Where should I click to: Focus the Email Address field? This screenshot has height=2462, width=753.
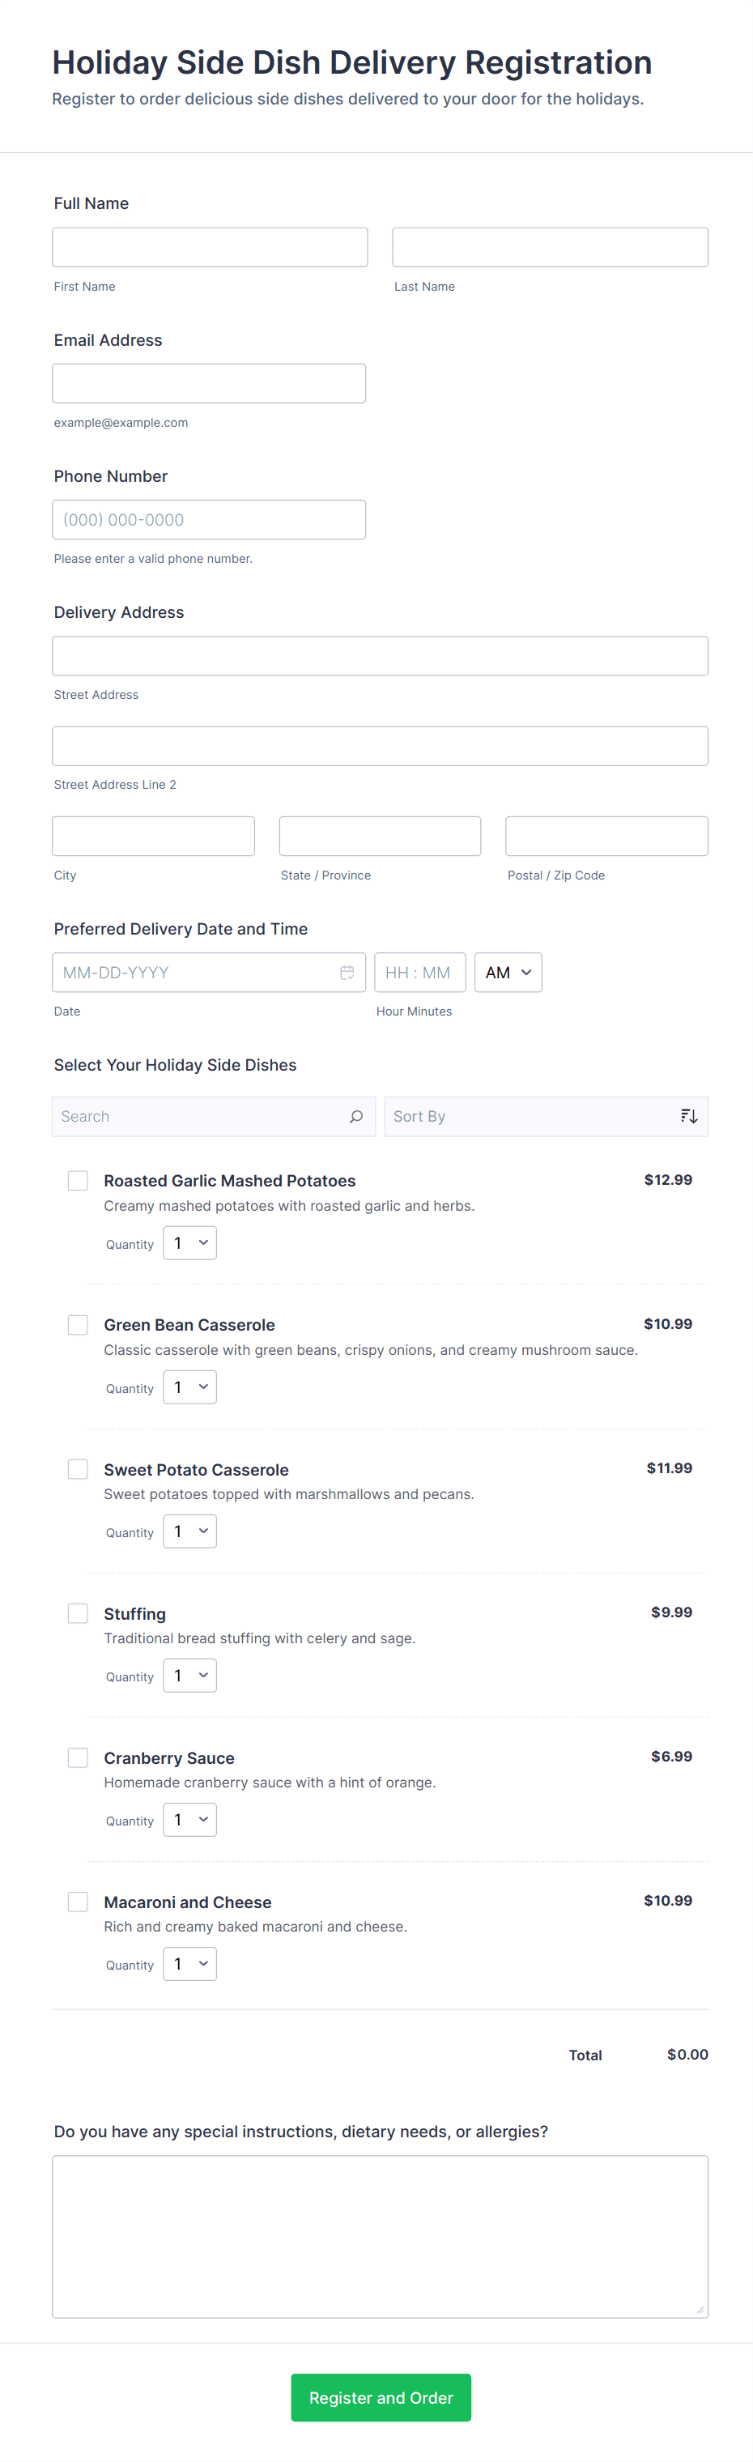point(208,383)
